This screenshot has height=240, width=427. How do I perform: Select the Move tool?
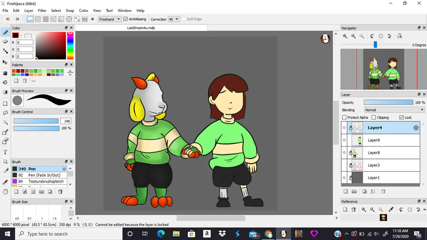[x=5, y=62]
